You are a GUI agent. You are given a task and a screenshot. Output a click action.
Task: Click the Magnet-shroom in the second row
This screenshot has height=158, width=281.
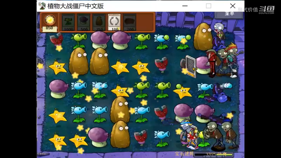pyautogui.click(x=161, y=65)
